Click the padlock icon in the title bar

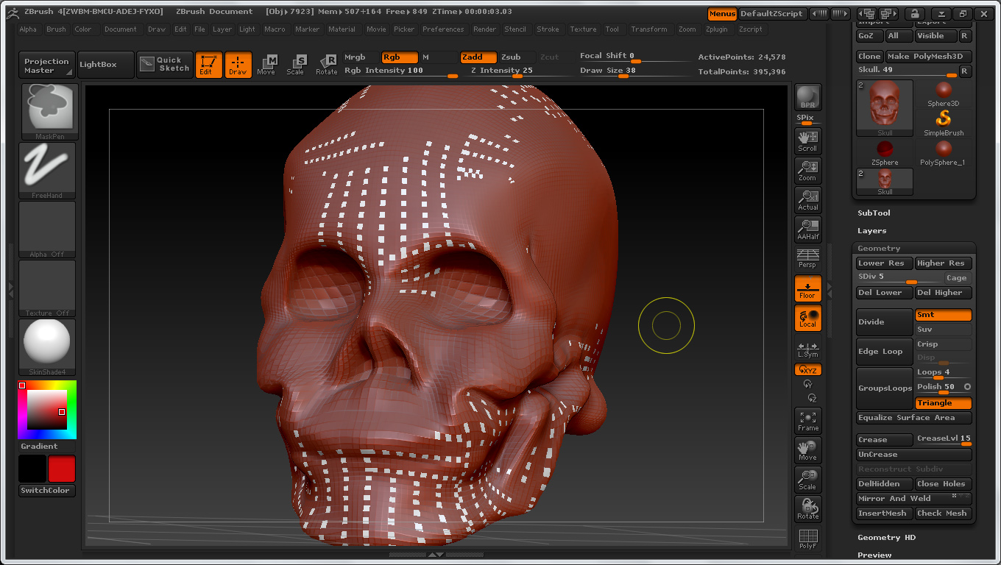tap(914, 14)
